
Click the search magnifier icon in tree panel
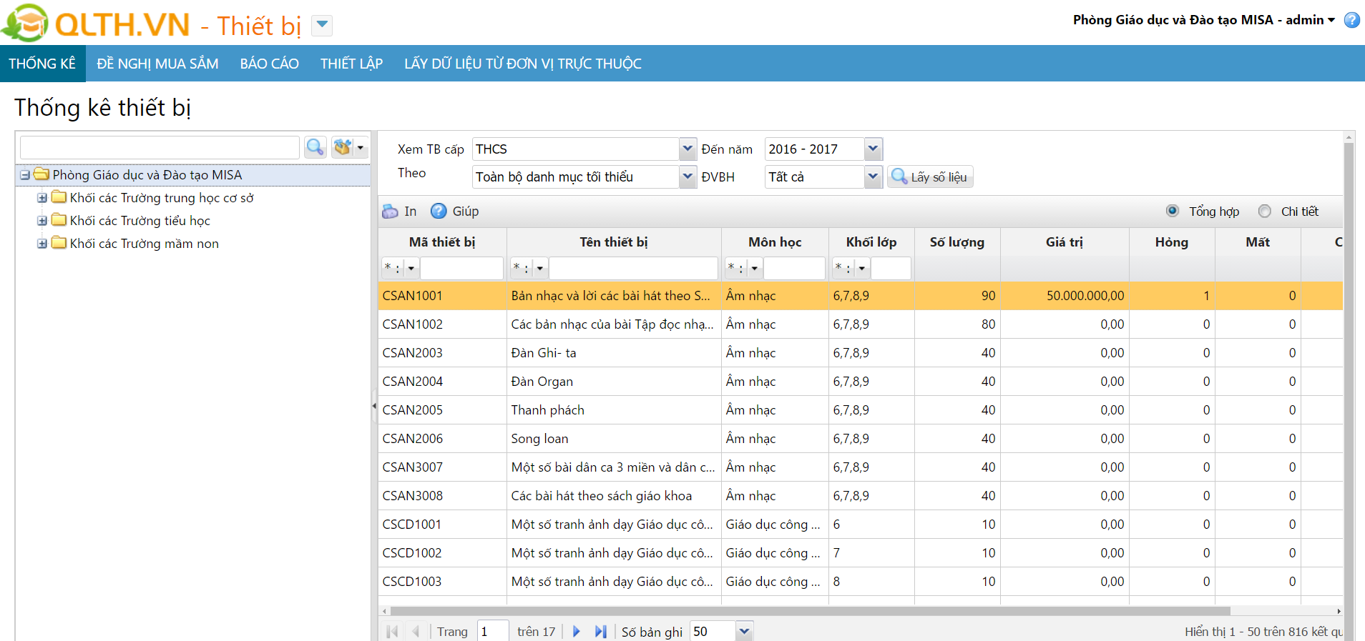315,147
